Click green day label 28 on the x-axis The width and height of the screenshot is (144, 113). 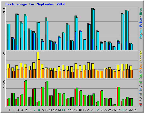coord(122,110)
